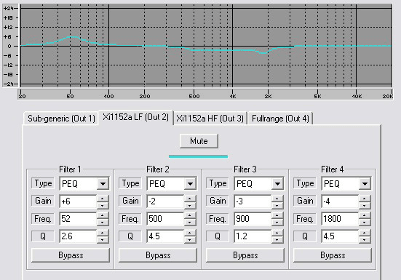Switch to Xi1152a HF (Out 3) tab
Image resolution: width=401 pixels, height=280 pixels.
[x=210, y=119]
